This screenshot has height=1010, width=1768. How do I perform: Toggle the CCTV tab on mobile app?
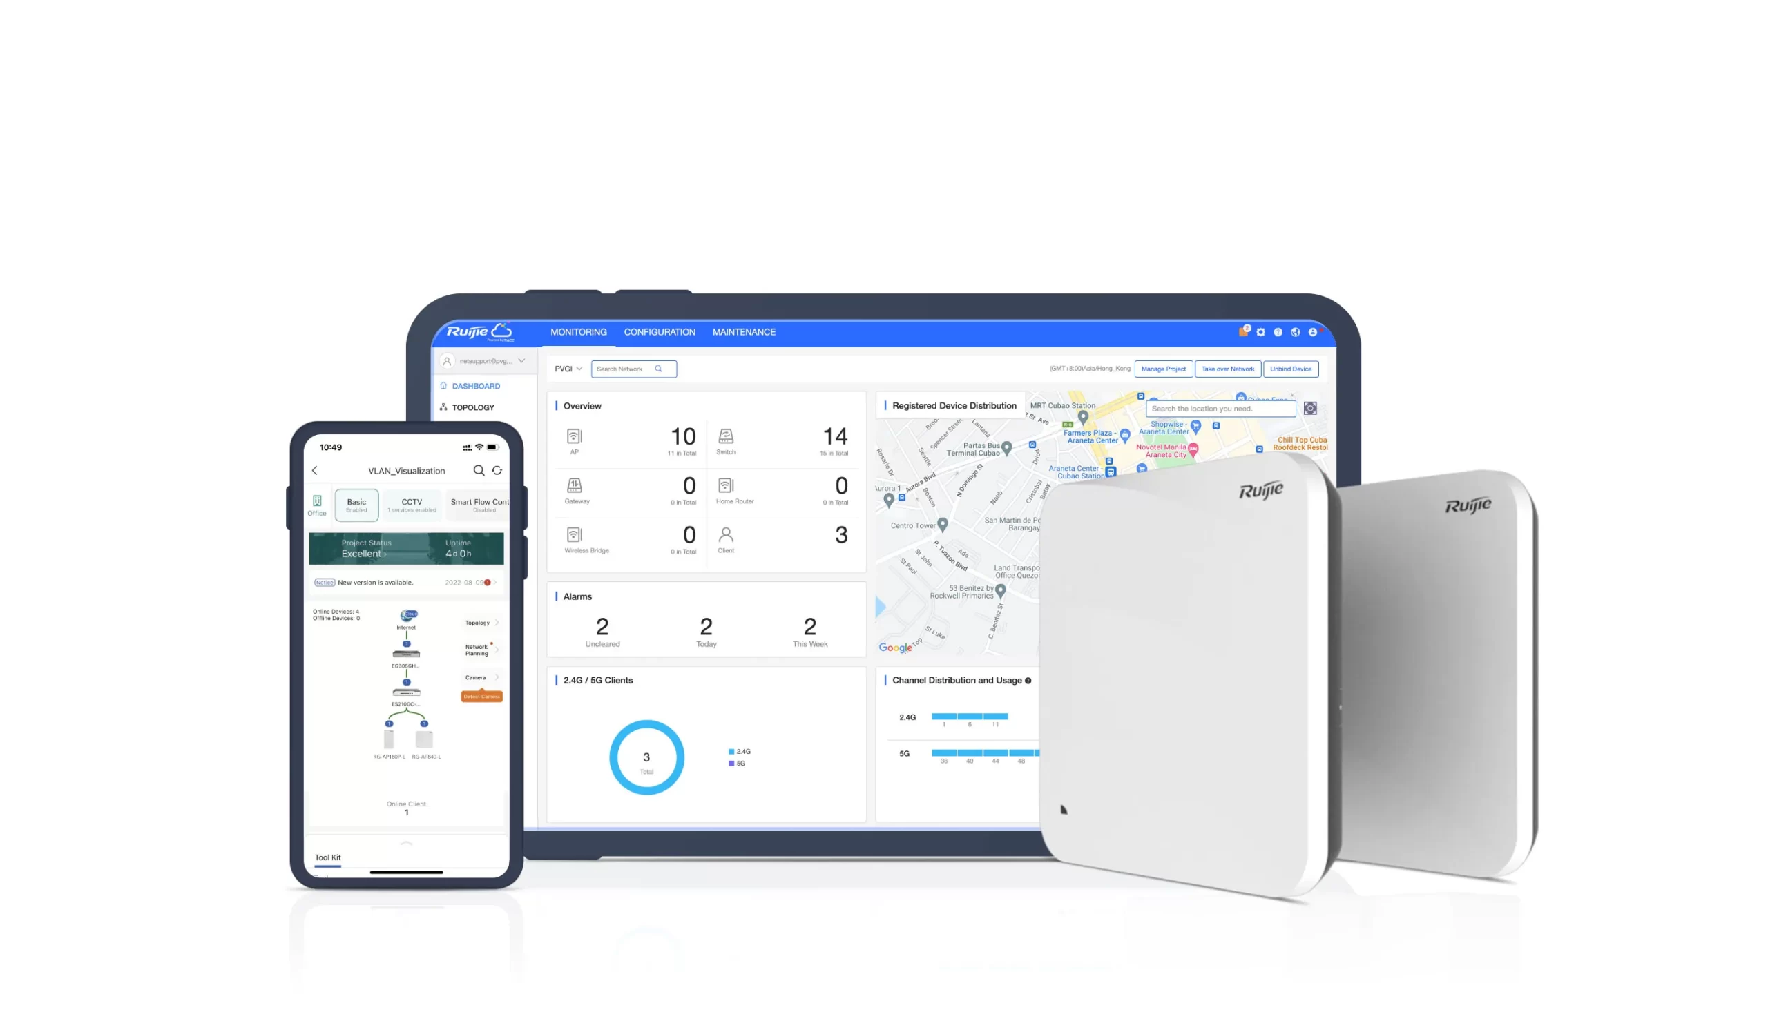412,504
